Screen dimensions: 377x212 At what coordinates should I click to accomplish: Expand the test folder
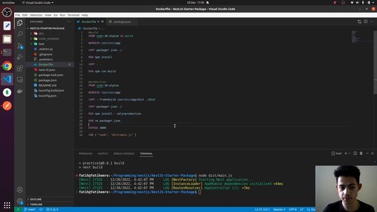click(x=49, y=44)
